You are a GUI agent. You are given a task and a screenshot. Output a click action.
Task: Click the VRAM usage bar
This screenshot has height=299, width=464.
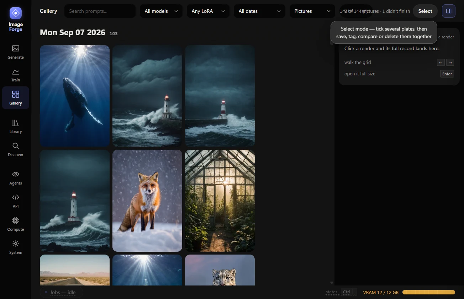tap(429, 292)
